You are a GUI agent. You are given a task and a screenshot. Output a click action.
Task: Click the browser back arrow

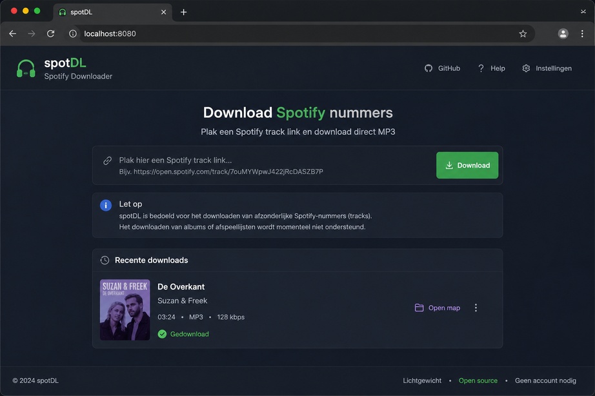tap(12, 34)
